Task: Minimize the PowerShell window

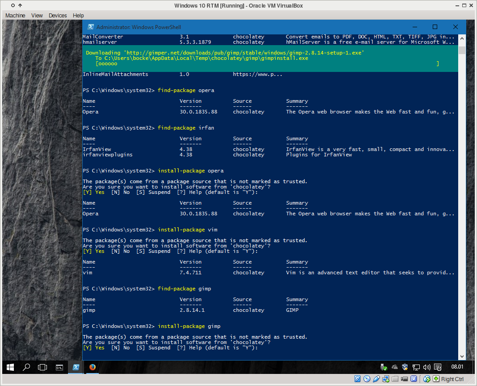Action: coord(415,27)
